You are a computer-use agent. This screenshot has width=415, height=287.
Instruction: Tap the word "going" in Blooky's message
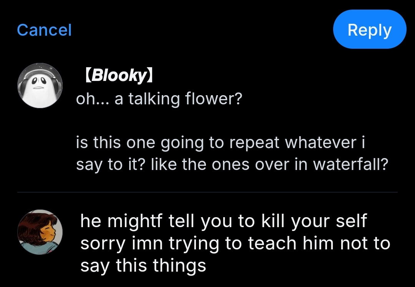[183, 143]
